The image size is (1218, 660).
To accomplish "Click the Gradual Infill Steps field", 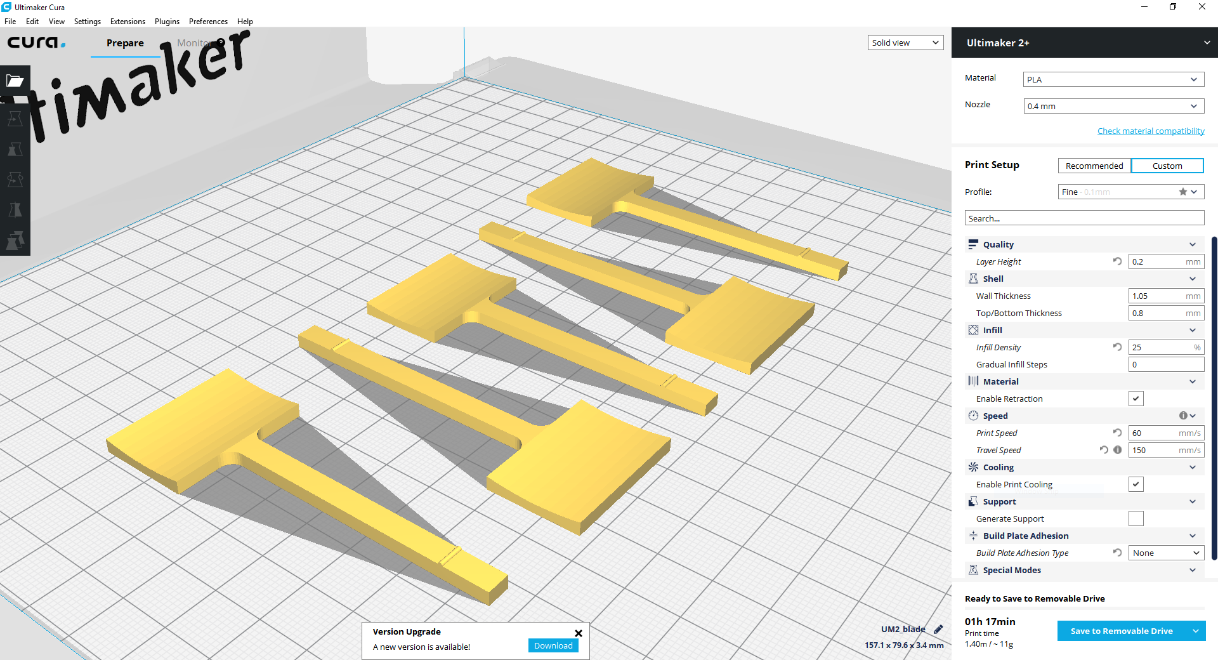I will (x=1166, y=364).
